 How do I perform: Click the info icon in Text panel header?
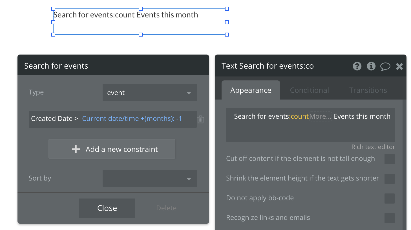click(x=371, y=66)
